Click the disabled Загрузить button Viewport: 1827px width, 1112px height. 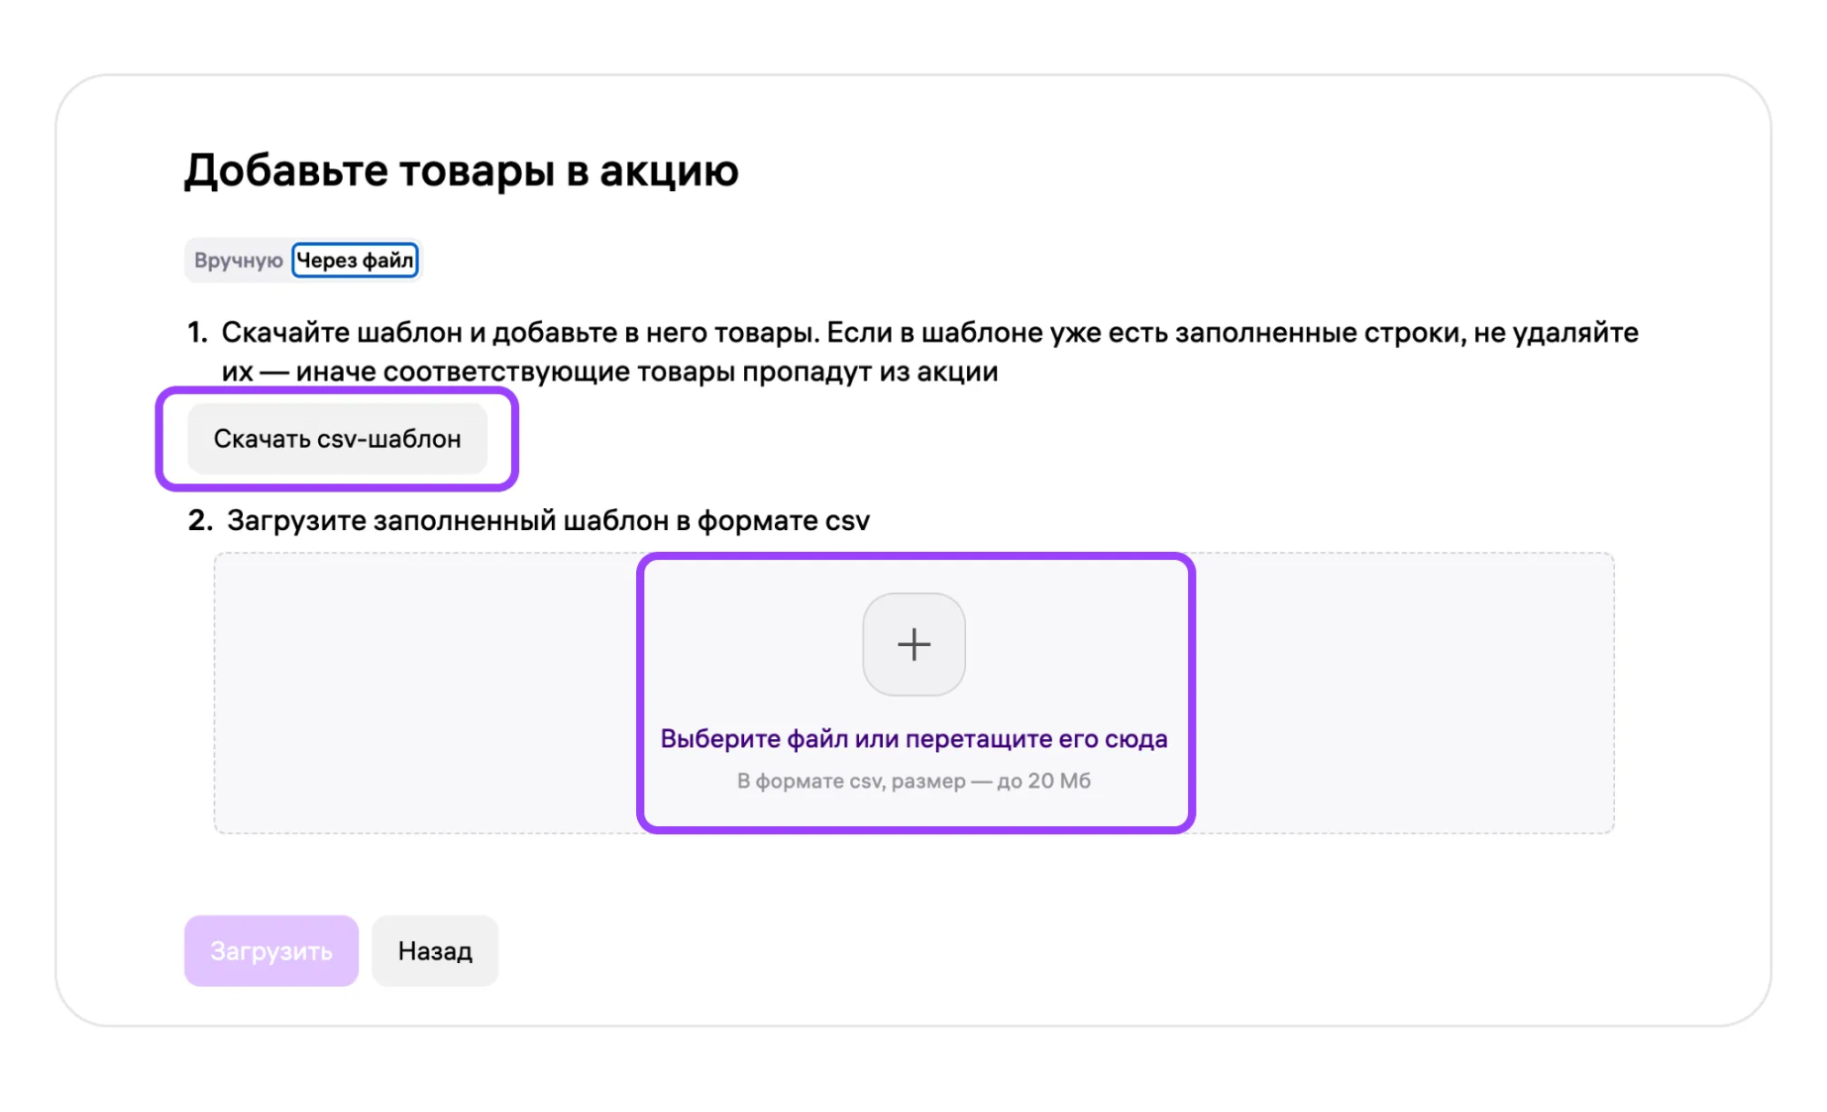coord(271,950)
